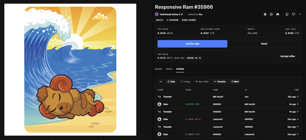Viewport: 306px width, 140px height.
Task: Click the Send button
Action: point(264,44)
